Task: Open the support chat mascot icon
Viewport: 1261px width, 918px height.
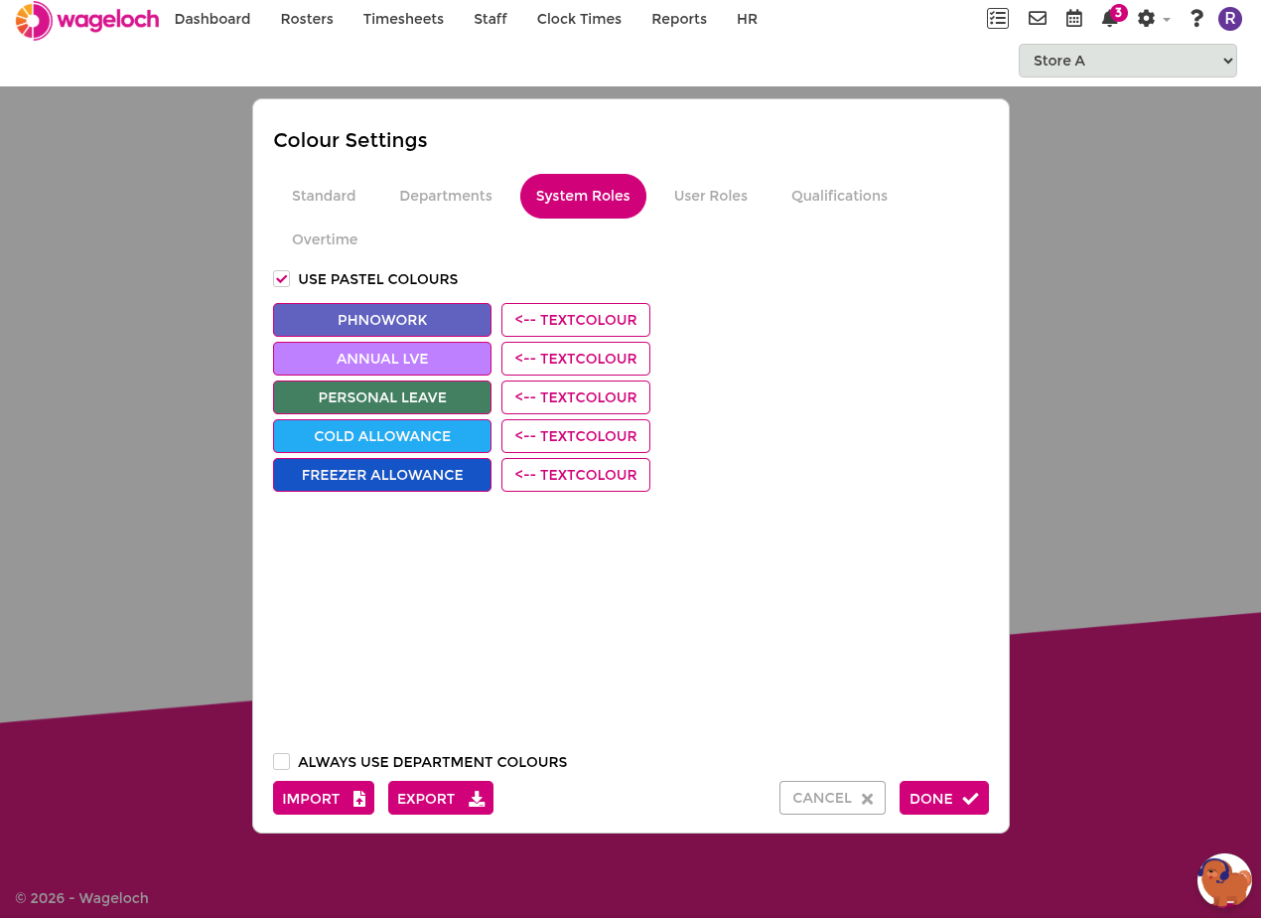Action: point(1224,880)
